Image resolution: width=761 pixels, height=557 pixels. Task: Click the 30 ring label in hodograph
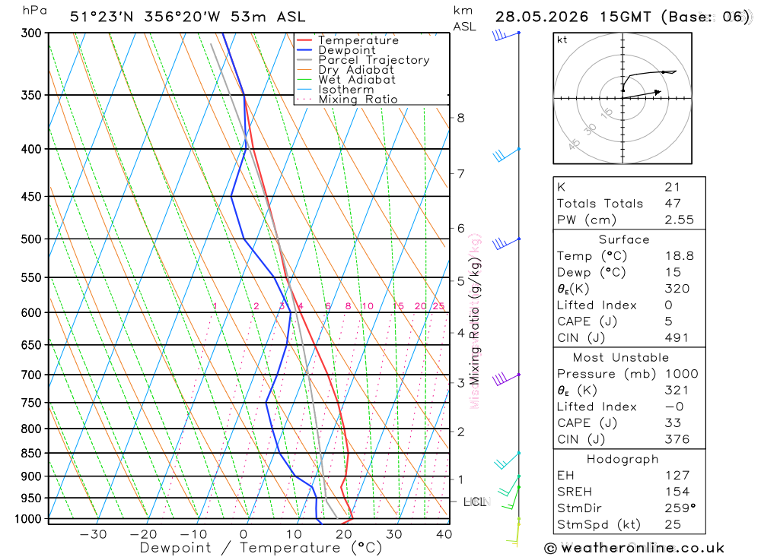(590, 129)
